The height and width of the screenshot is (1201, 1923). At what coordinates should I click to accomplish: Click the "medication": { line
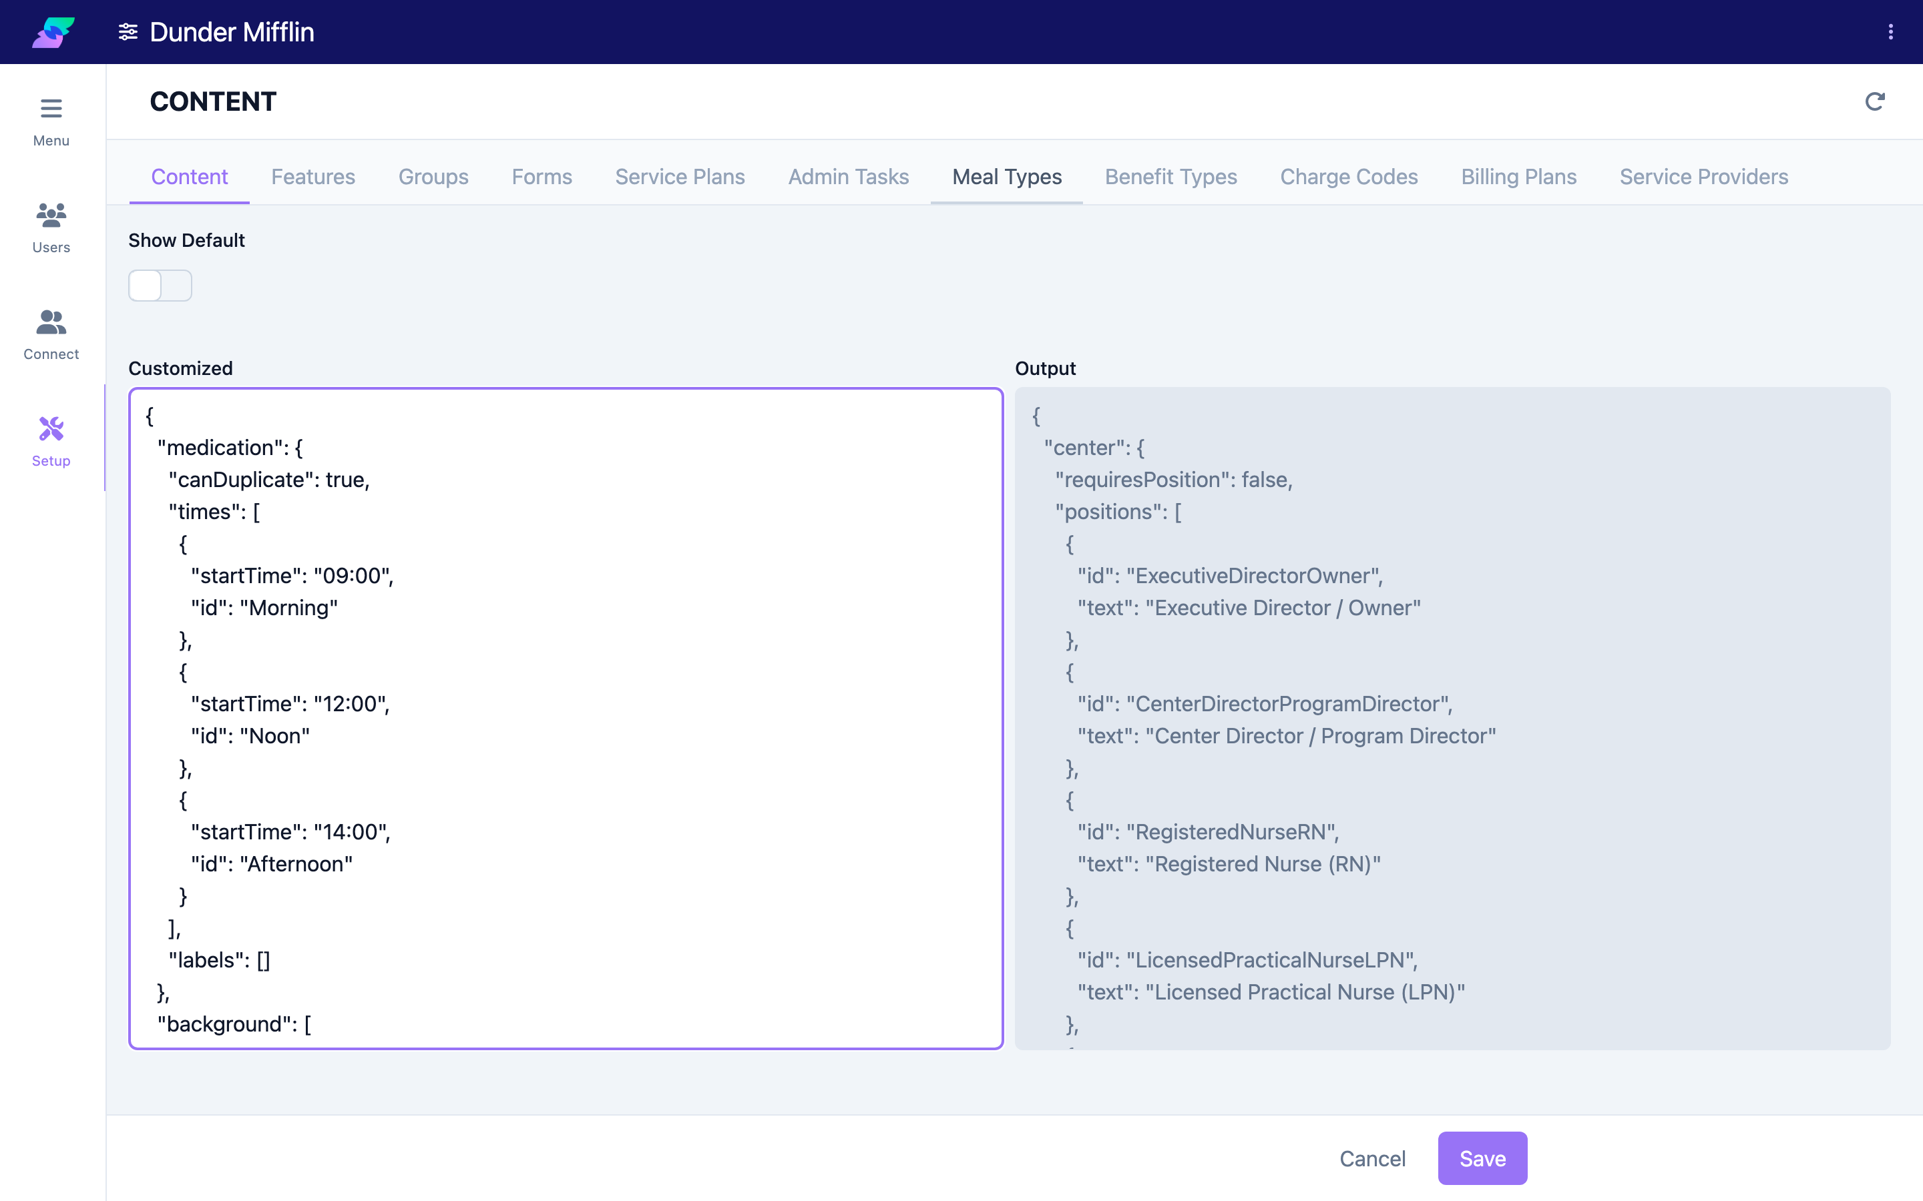pyautogui.click(x=230, y=448)
